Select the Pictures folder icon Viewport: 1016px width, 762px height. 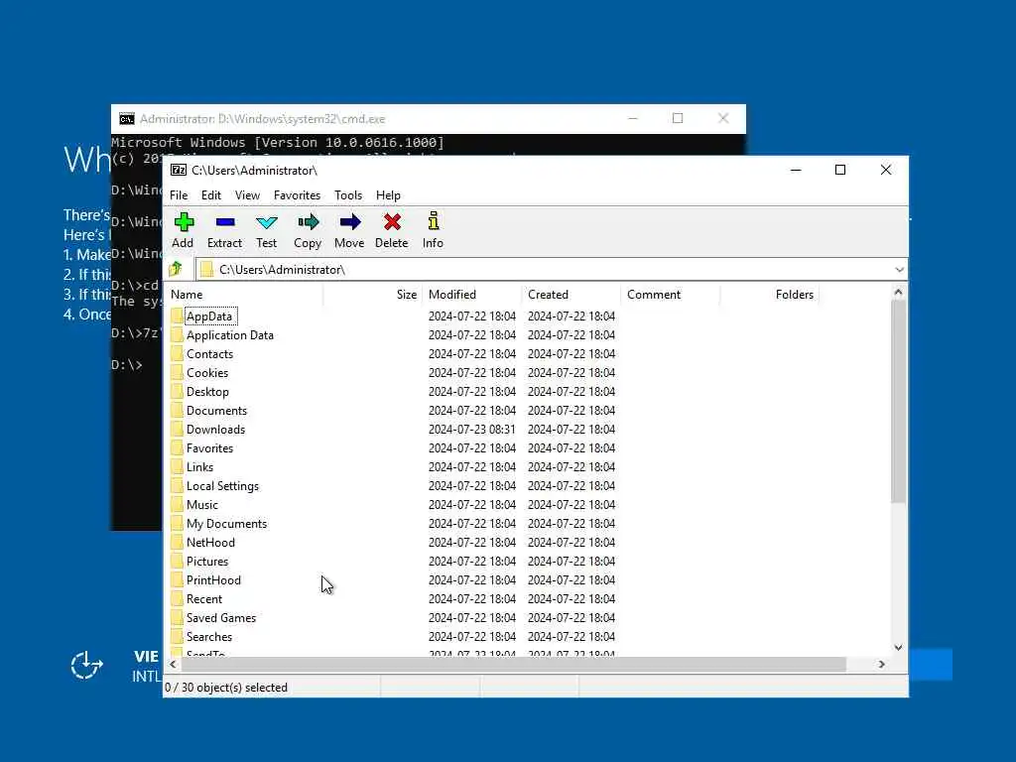pos(177,562)
